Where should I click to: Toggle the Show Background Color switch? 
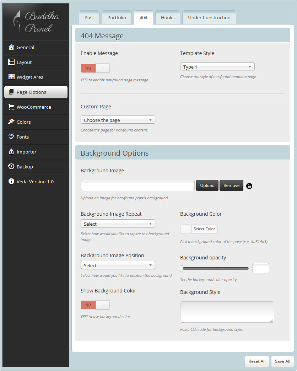[95, 305]
